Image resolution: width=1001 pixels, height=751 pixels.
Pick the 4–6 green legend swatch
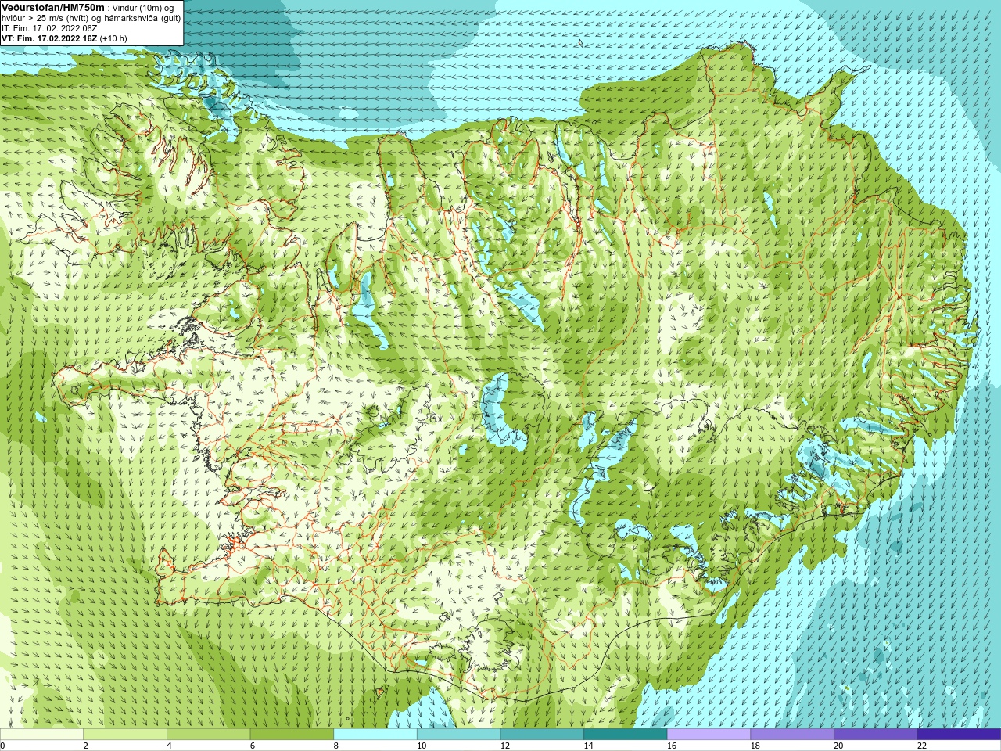point(208,734)
